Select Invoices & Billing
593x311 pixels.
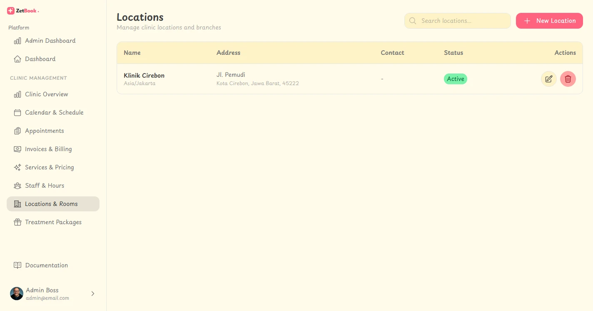click(x=53, y=149)
